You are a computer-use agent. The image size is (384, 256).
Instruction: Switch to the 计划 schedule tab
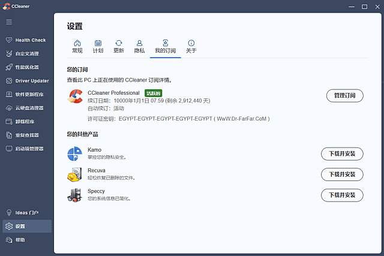click(98, 47)
